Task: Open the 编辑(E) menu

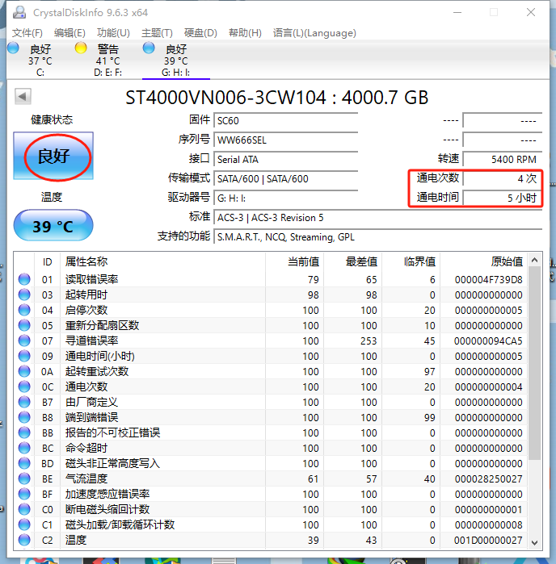Action: [x=69, y=33]
